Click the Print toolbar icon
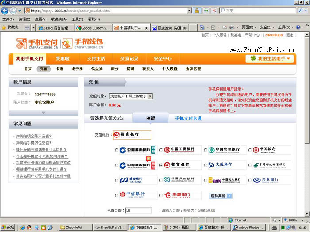This screenshot has height=232, width=310. 232,27
